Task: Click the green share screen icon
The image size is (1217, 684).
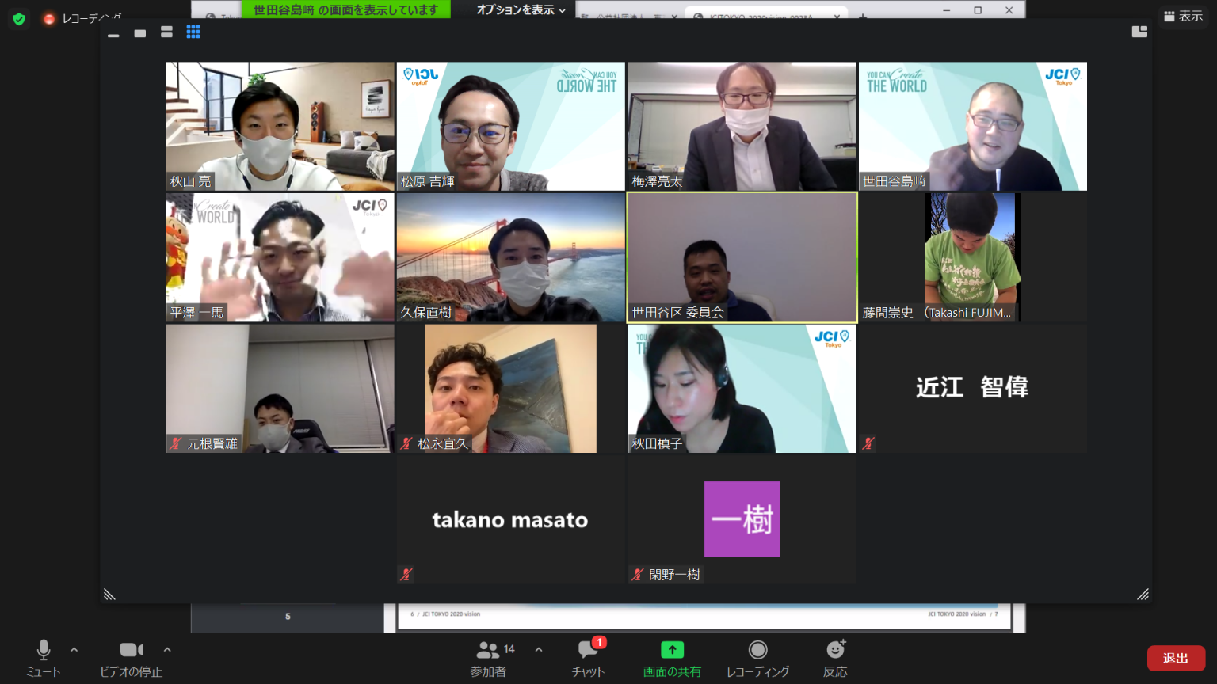Action: tap(672, 650)
